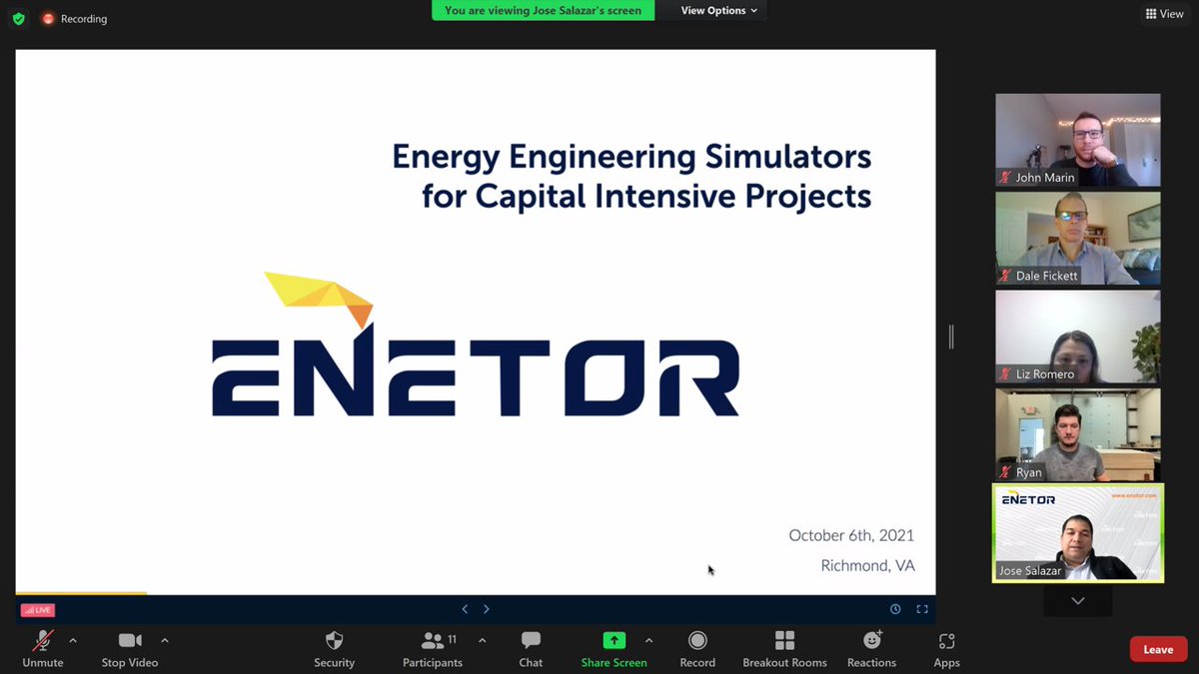Image resolution: width=1199 pixels, height=674 pixels.
Task: Click muted mic icon on Dale Fickett
Action: [1005, 276]
